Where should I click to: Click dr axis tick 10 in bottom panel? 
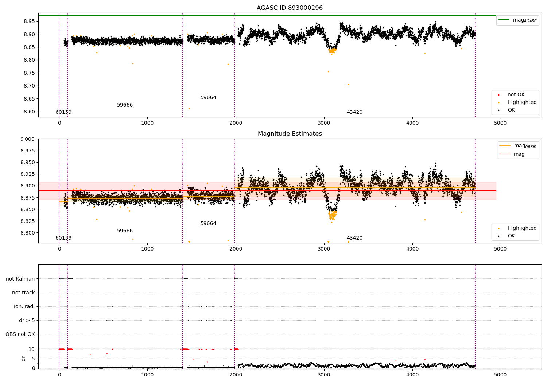pyautogui.click(x=32, y=349)
